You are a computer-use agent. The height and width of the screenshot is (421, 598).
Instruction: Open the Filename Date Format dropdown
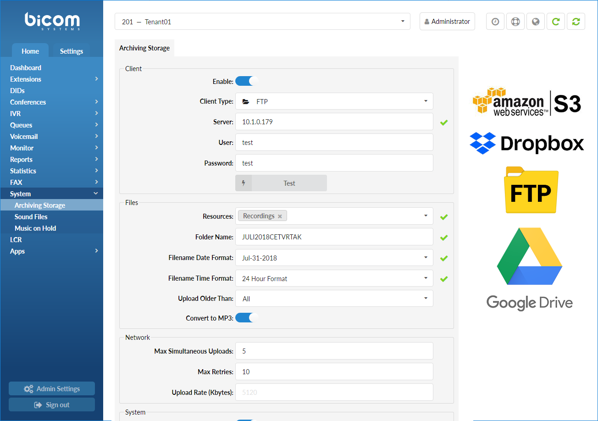tap(334, 258)
